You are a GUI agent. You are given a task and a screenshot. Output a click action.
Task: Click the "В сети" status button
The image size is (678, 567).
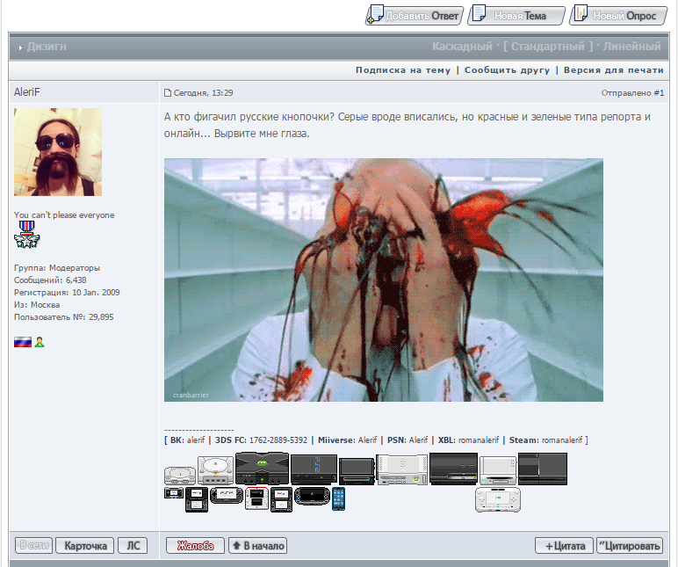pyautogui.click(x=33, y=545)
